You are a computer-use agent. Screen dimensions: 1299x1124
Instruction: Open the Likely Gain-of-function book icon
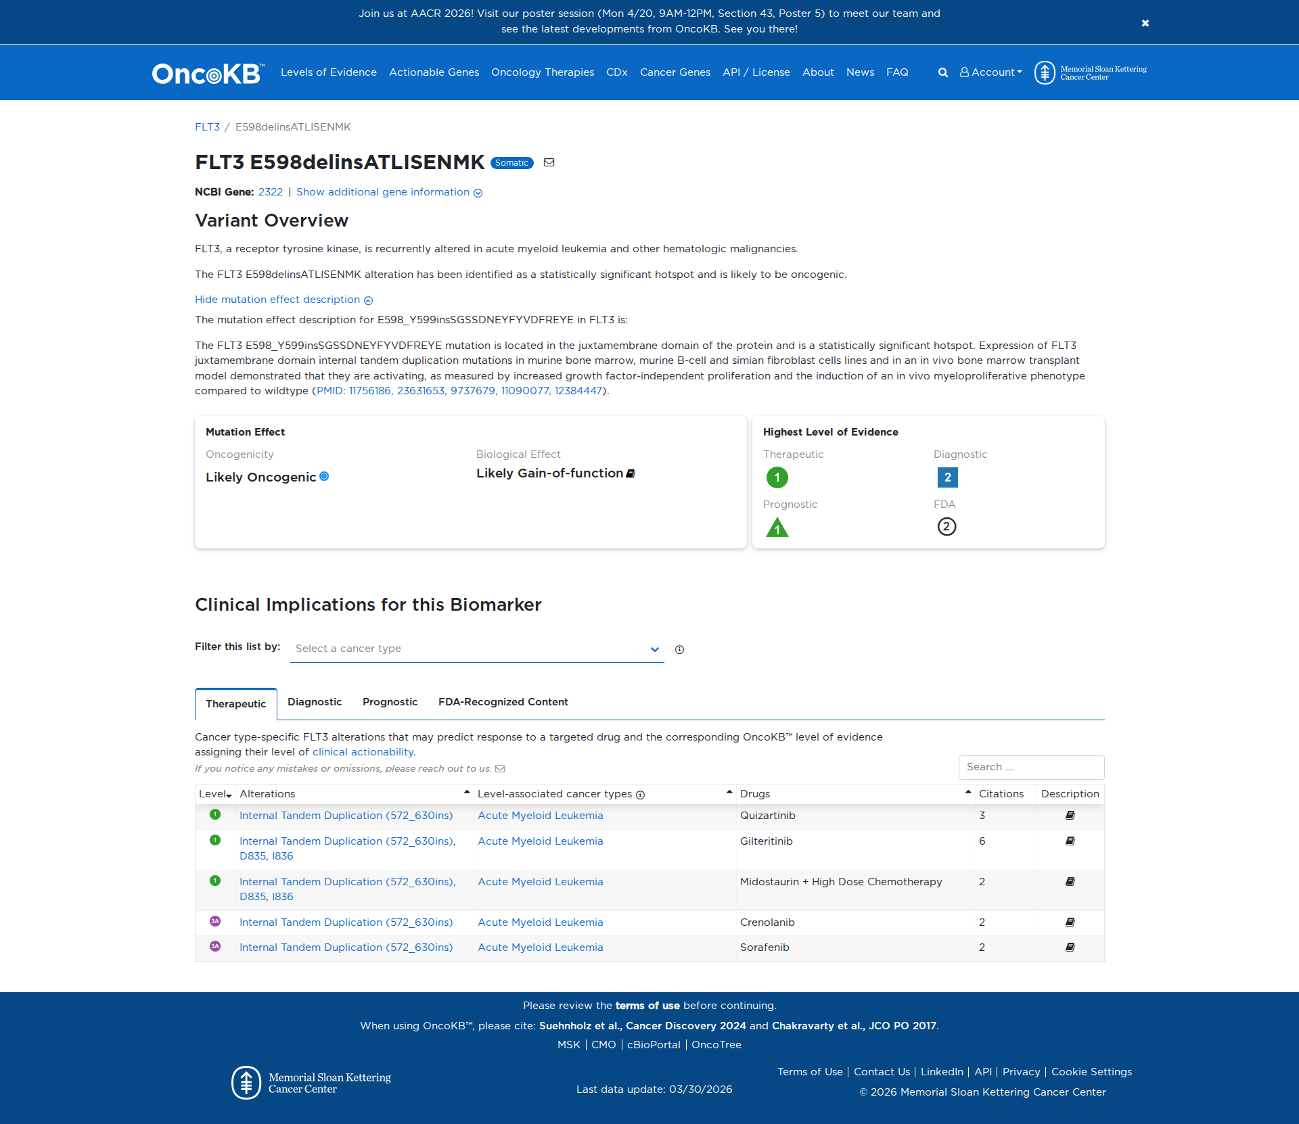coord(631,473)
